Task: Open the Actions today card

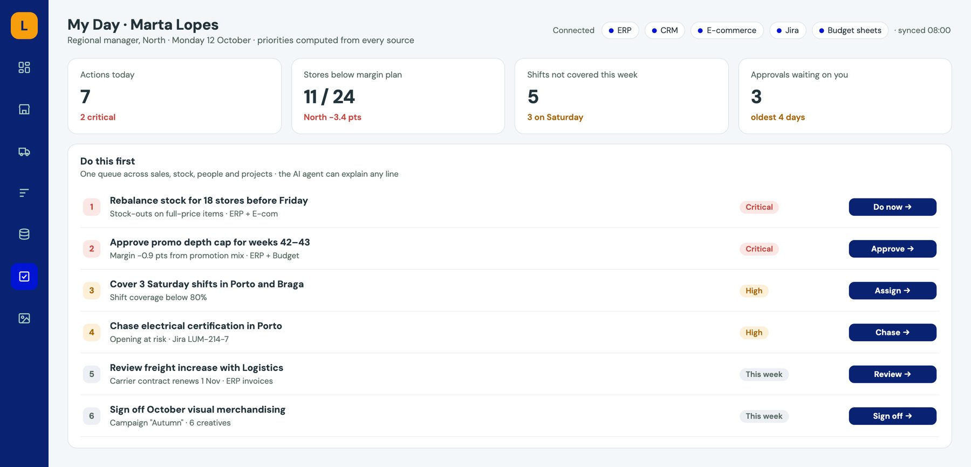Action: (174, 96)
